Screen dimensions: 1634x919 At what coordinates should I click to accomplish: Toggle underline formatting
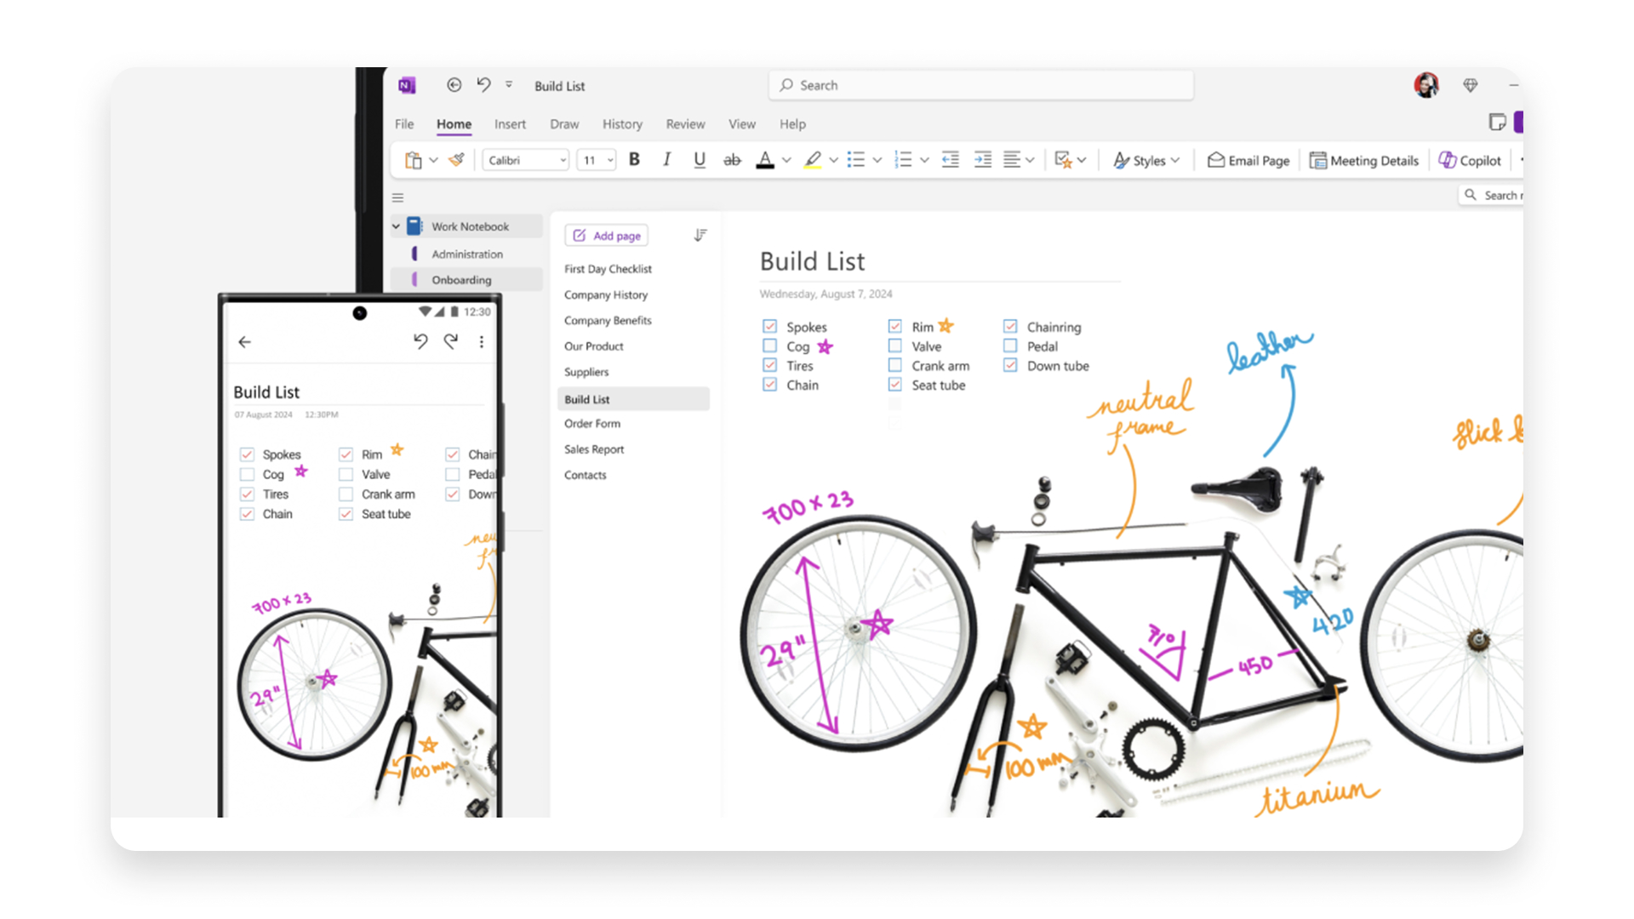click(x=700, y=160)
